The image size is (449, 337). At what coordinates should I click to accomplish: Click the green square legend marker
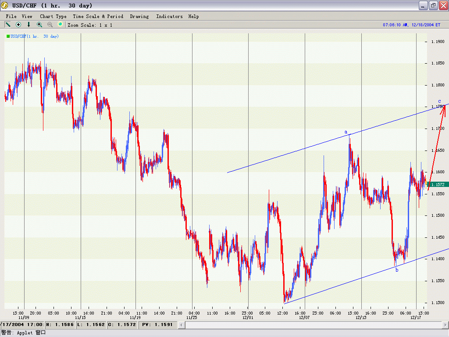[x=8, y=36]
